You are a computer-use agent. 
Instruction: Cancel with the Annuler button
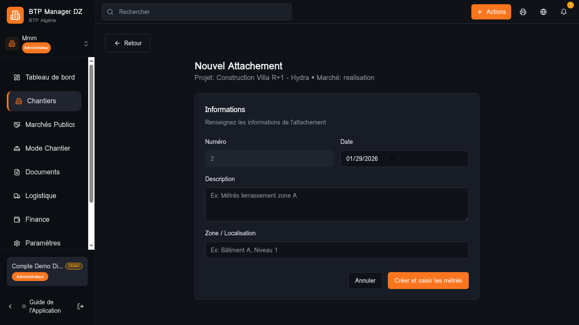tap(365, 281)
